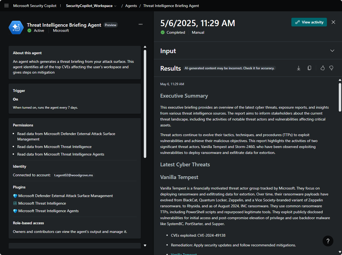Open the agent's three-dot more options menu
The width and height of the screenshot is (342, 255).
(141, 24)
